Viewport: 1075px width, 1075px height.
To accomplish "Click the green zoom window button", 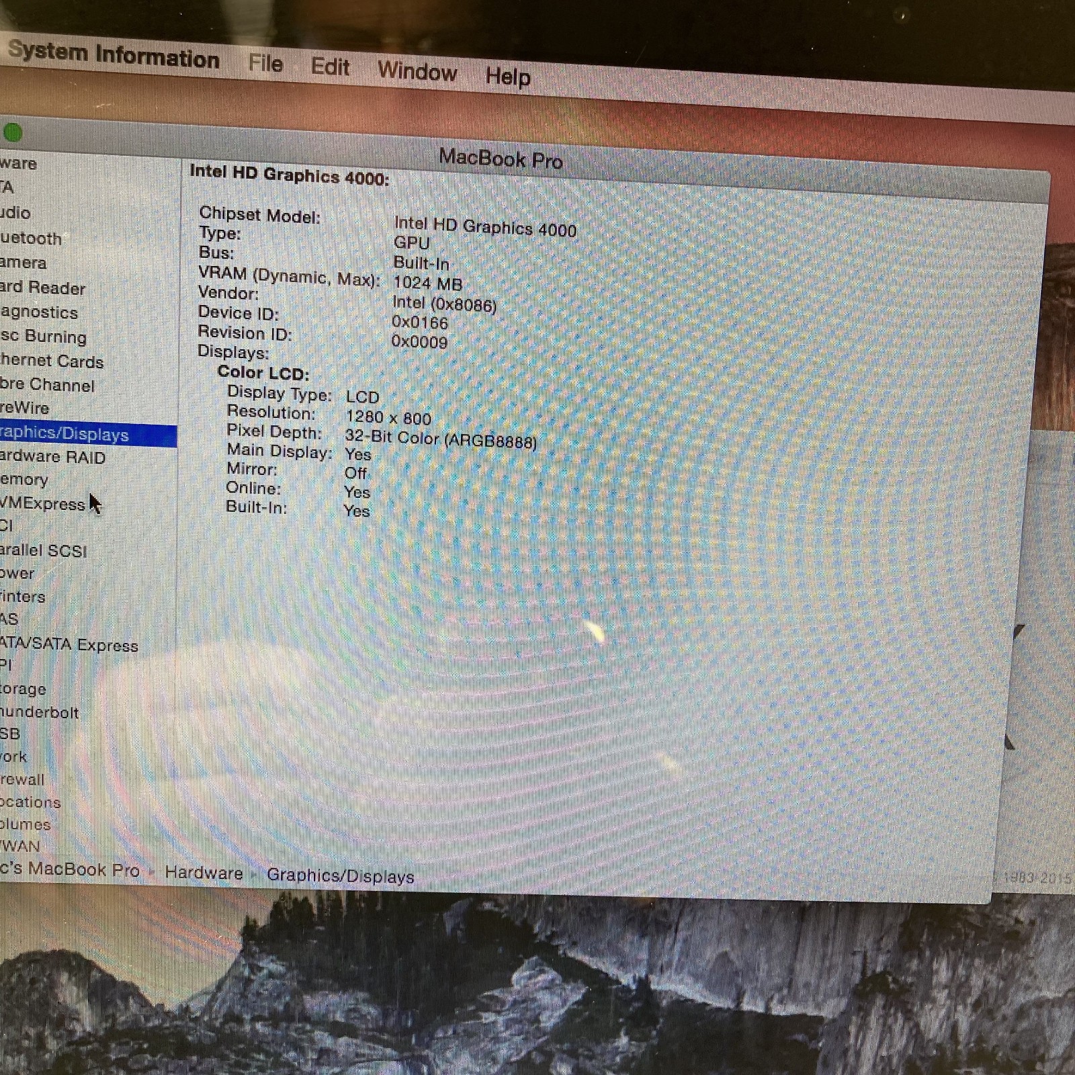I will (12, 132).
